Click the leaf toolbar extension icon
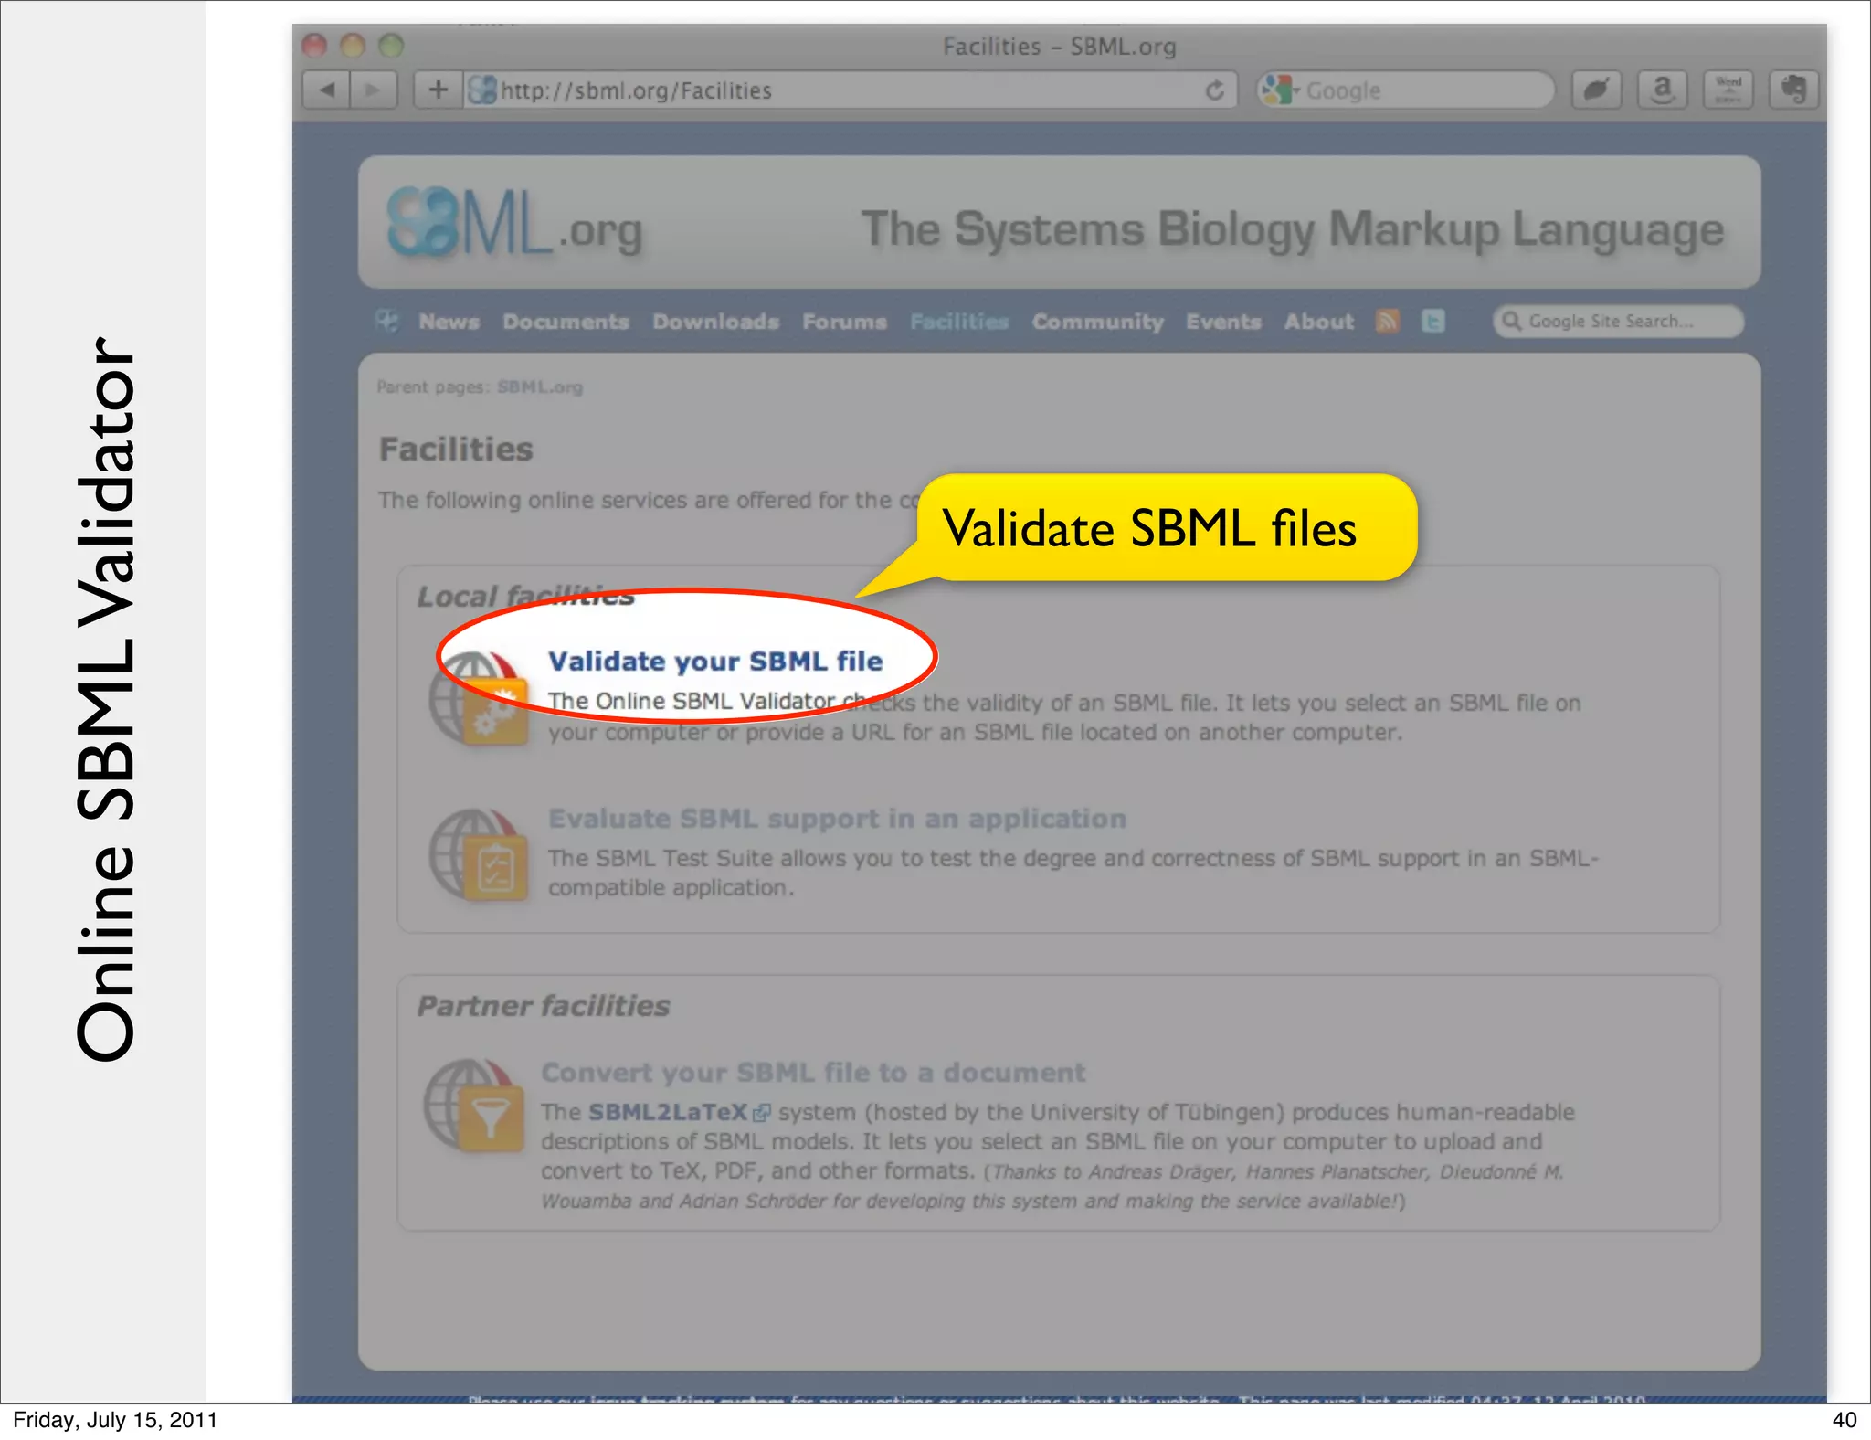The image size is (1871, 1440). point(1596,90)
